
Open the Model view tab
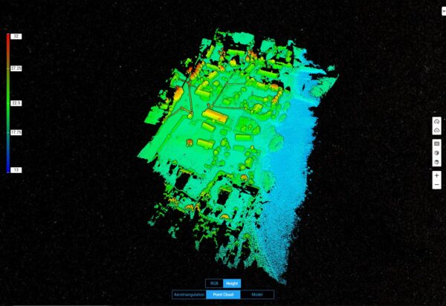point(257,295)
